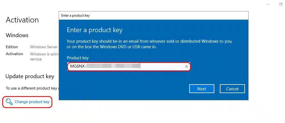This screenshot has width=285, height=123.
Task: Minimize the Settings window
Action: [x=268, y=4]
